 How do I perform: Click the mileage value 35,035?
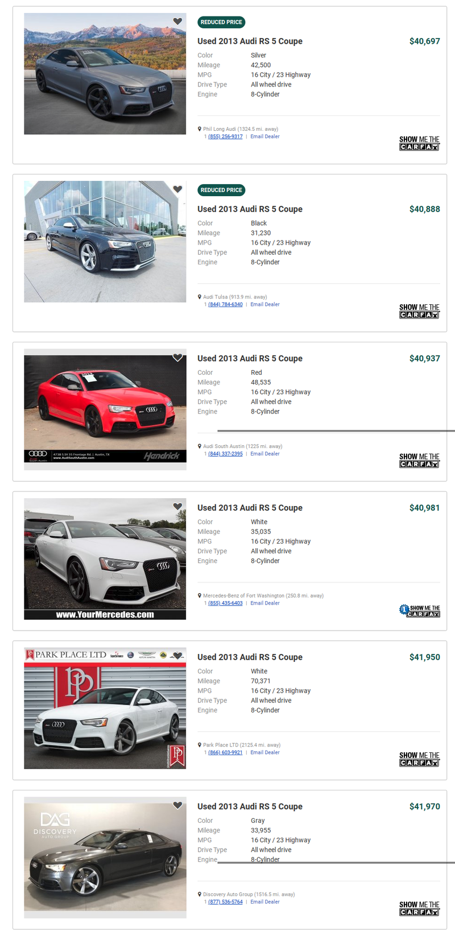click(x=261, y=532)
